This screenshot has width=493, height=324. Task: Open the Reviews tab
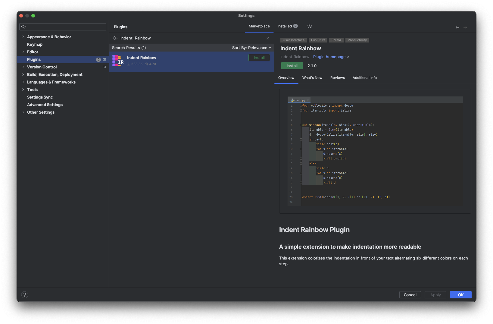tap(338, 78)
